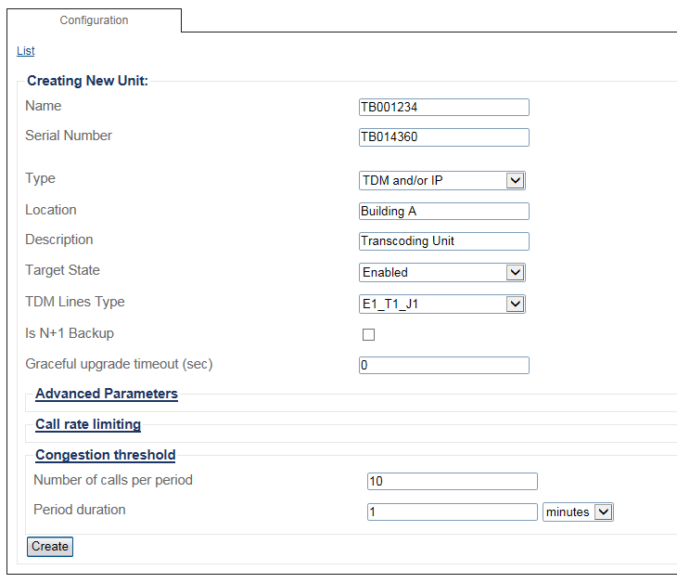Click the Name input field
The width and height of the screenshot is (677, 583).
[x=443, y=107]
